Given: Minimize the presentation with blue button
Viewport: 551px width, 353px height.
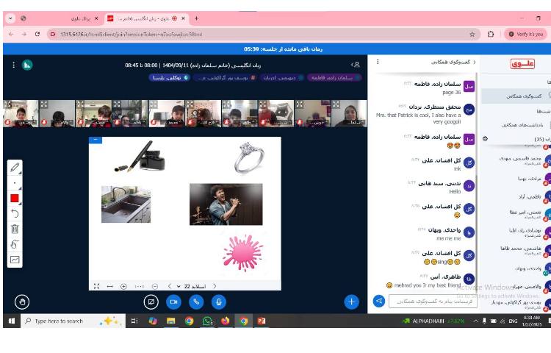Looking at the screenshot, I should (95, 140).
